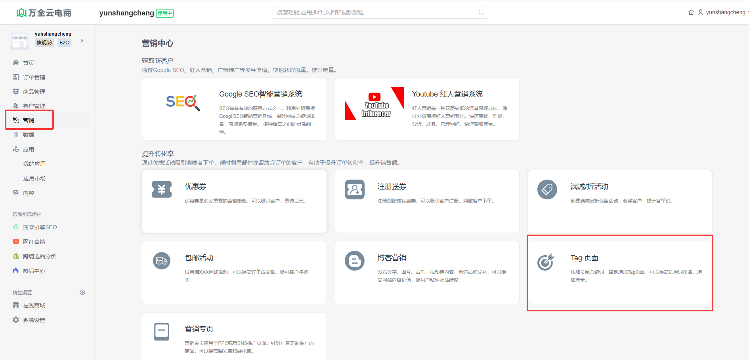This screenshot has height=360, width=749.
Task: Click the home icon in top bar
Action: coord(691,12)
